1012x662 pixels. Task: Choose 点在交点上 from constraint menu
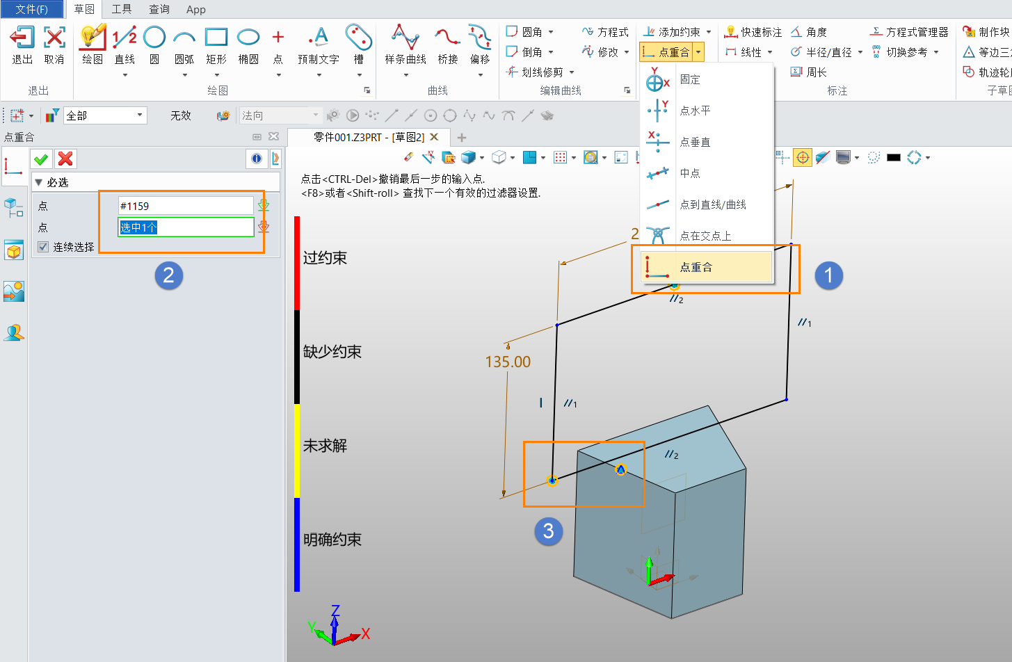(706, 236)
